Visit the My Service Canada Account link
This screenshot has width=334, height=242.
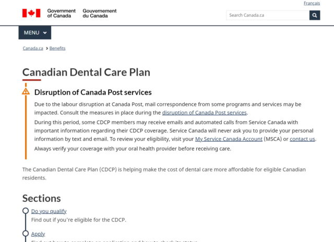point(229,139)
